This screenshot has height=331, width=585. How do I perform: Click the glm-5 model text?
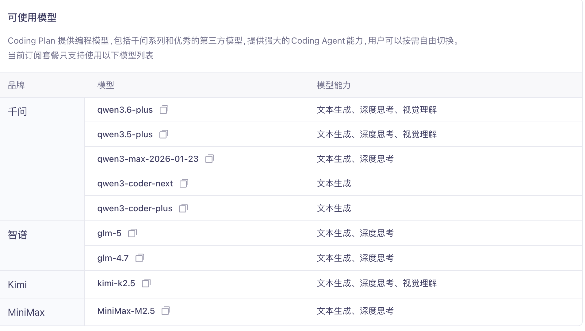[109, 233]
